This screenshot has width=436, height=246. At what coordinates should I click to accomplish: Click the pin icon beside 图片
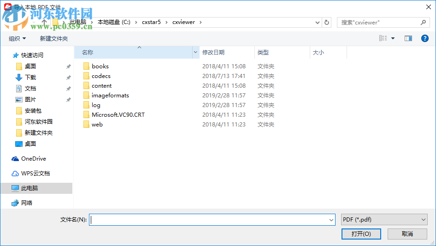tap(68, 99)
